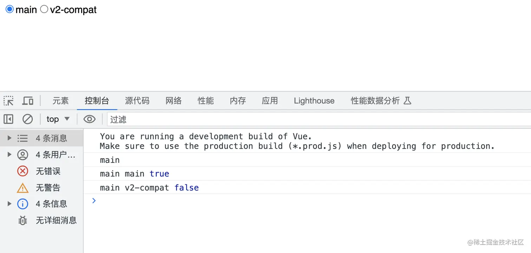Toggle the device toolbar icon
The image size is (531, 253).
[x=28, y=101]
